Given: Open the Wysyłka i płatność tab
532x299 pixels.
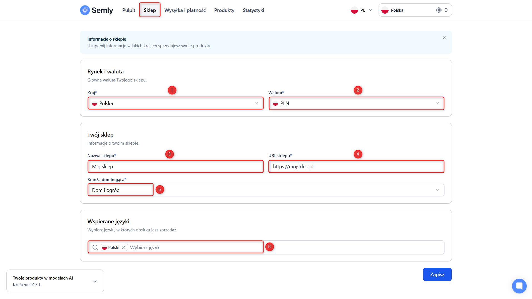Looking at the screenshot, I should (x=185, y=10).
